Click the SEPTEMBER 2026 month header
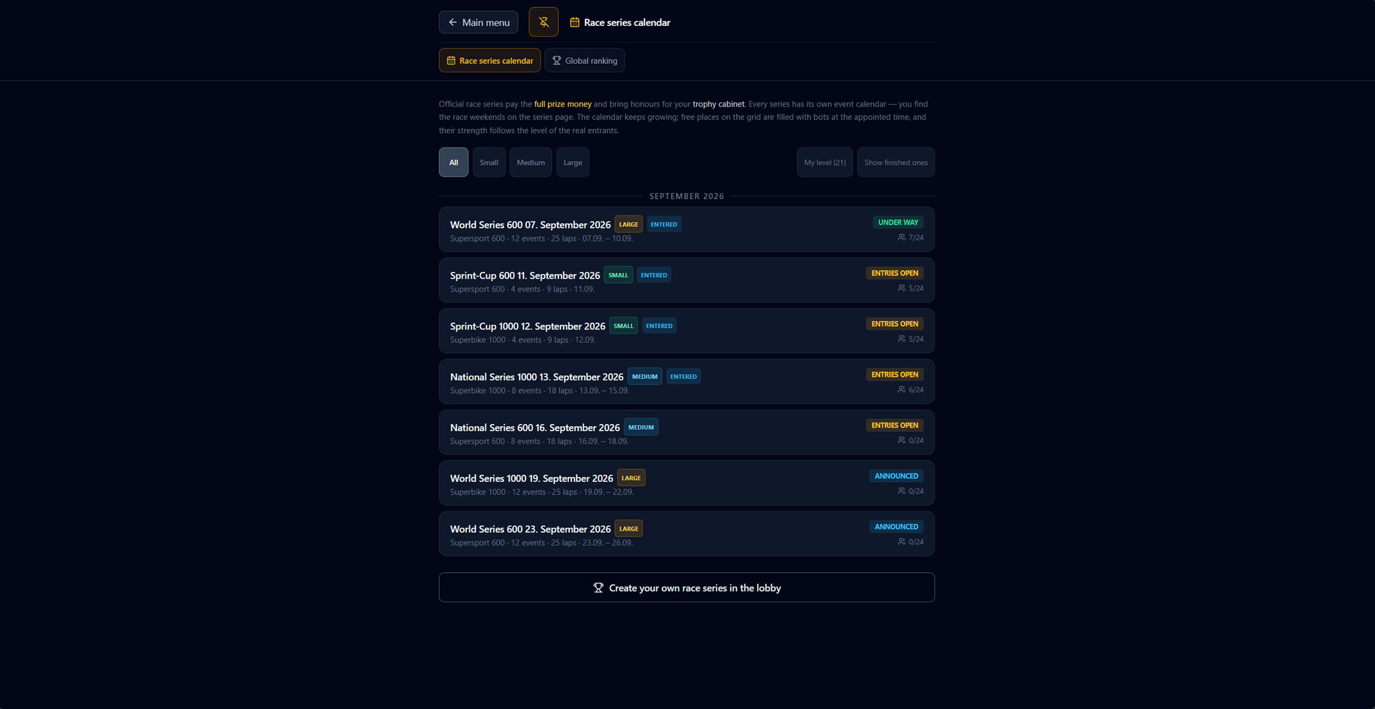This screenshot has width=1375, height=709. [x=687, y=196]
